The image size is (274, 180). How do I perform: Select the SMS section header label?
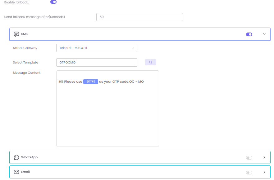(x=25, y=34)
